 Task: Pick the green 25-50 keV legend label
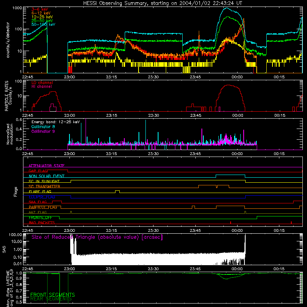pos(42,21)
